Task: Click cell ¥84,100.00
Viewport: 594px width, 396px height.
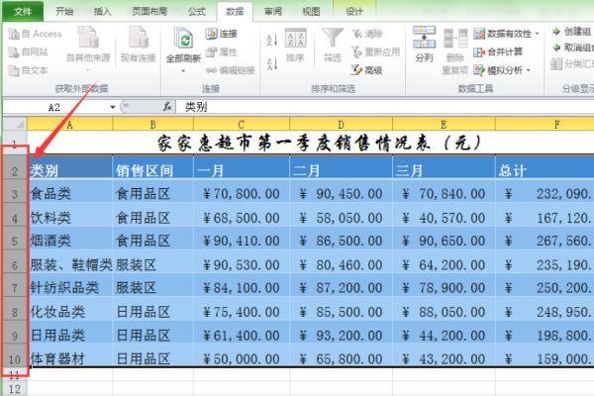Action: coord(242,285)
